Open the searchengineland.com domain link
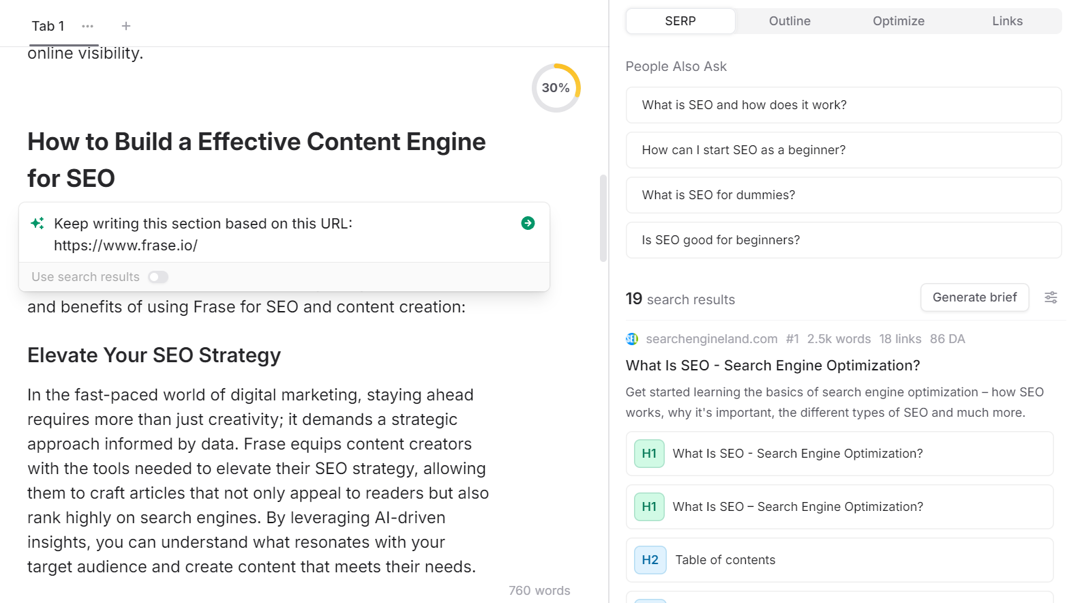Image resolution: width=1069 pixels, height=603 pixels. (711, 339)
